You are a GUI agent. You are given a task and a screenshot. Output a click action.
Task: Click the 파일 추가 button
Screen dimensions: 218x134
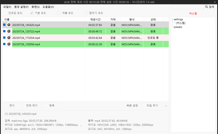(152, 106)
